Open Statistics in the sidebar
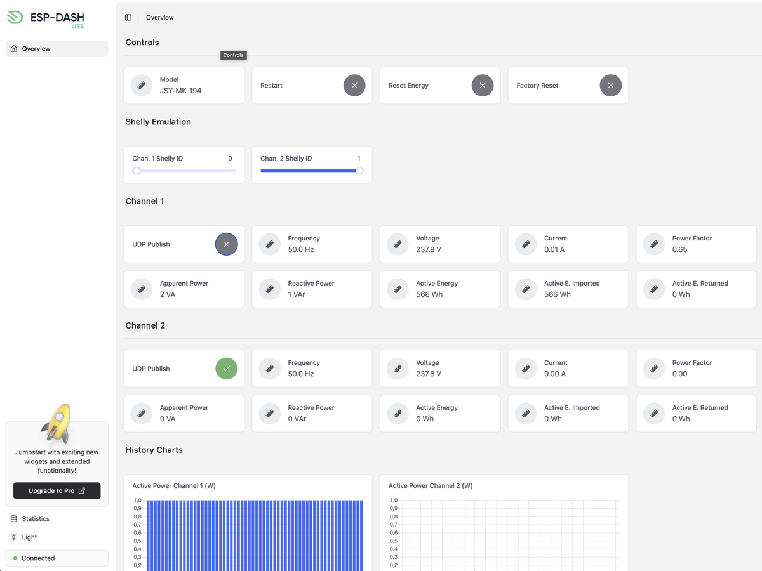Viewport: 762px width, 571px height. coord(57,519)
